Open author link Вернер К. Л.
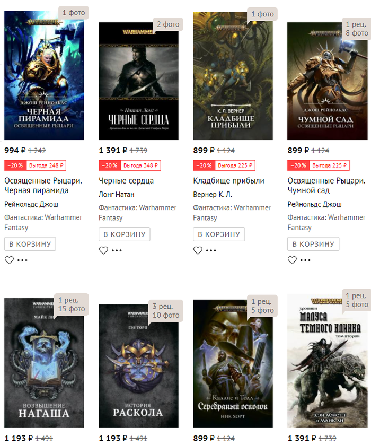The image size is (371, 445). coord(213,195)
